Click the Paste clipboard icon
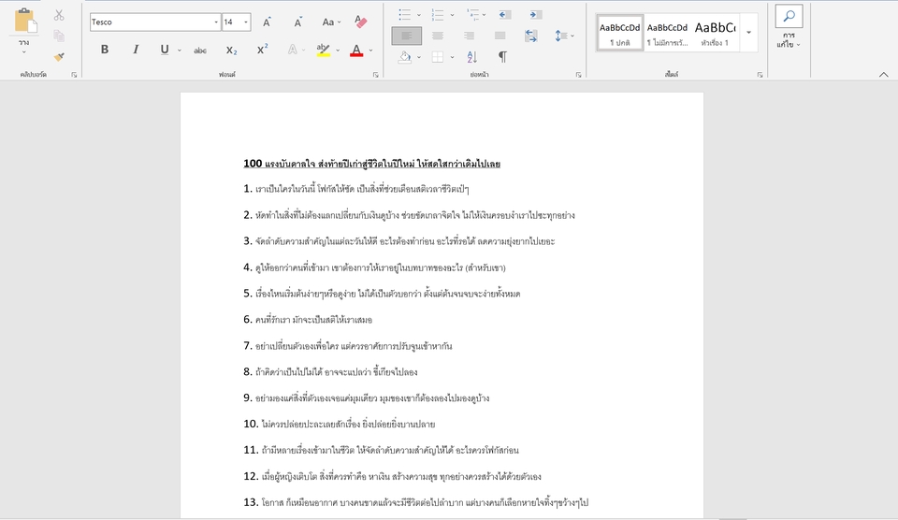This screenshot has width=898, height=520. [x=25, y=21]
